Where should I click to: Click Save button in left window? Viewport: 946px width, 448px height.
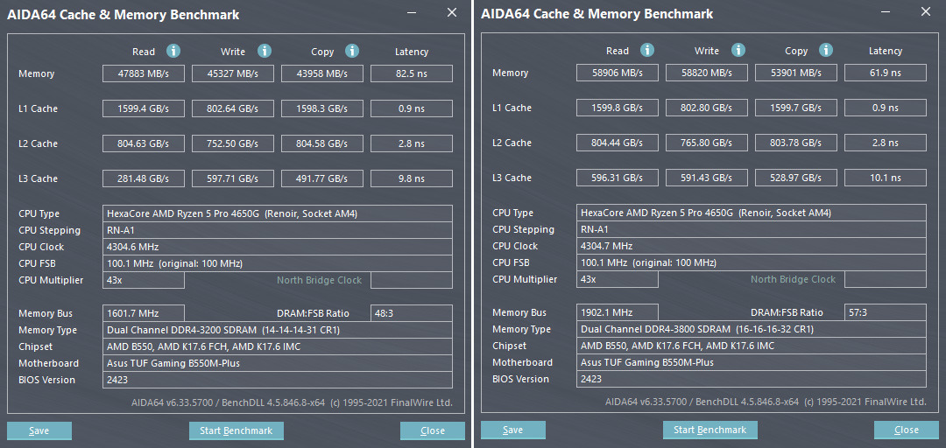[x=39, y=430]
